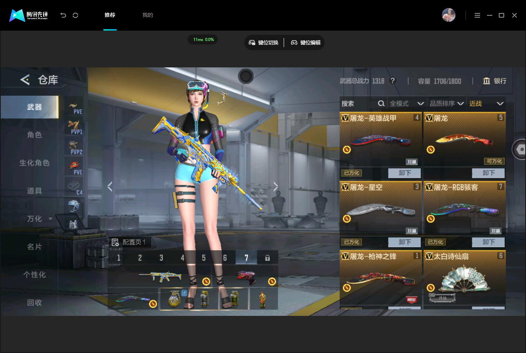Screen dimensions: 526x353
Task: Open the 角色 sidebar tab
Action: coord(34,135)
